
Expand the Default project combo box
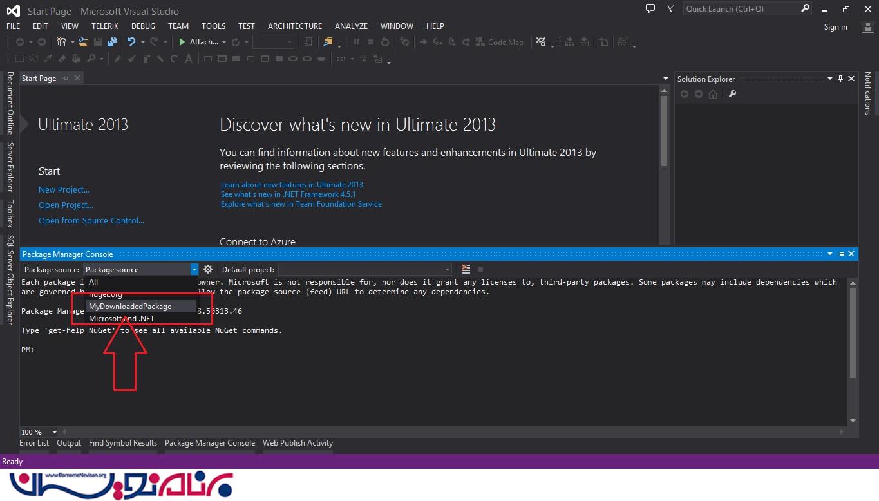447,269
